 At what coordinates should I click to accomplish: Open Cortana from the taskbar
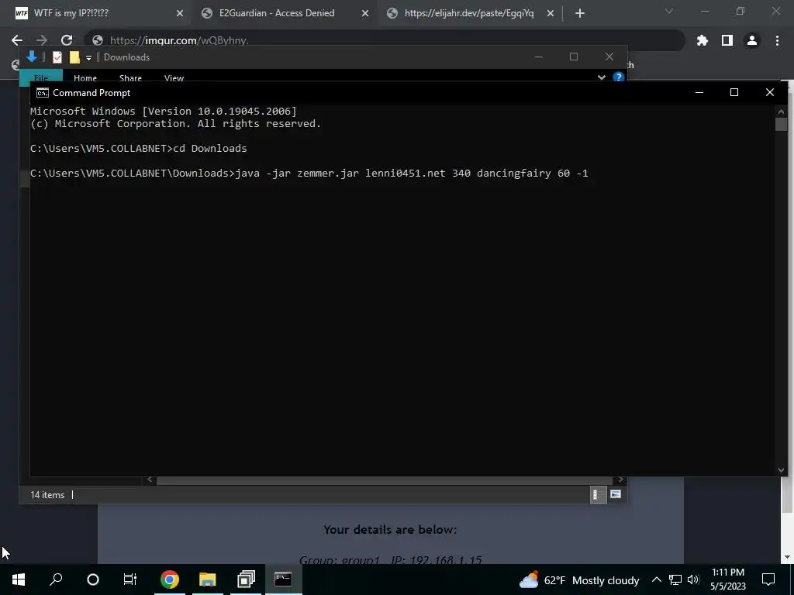pyautogui.click(x=93, y=580)
